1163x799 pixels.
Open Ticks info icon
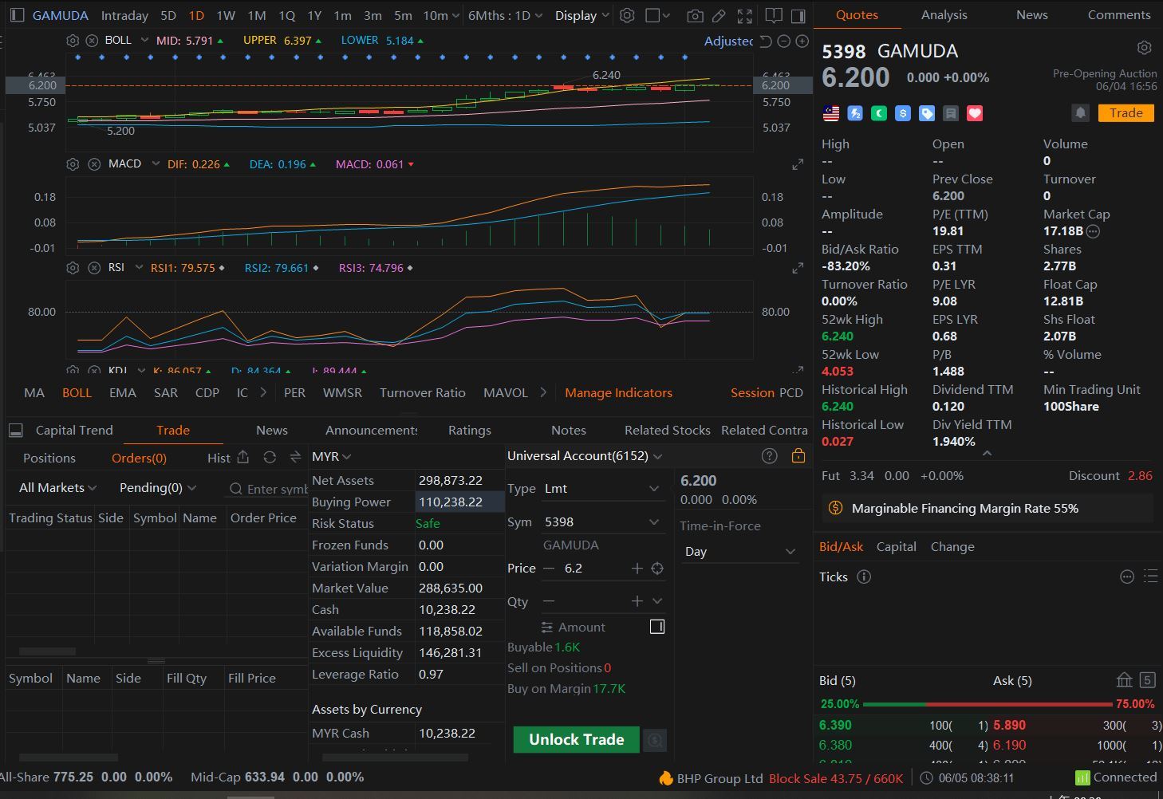tap(864, 577)
